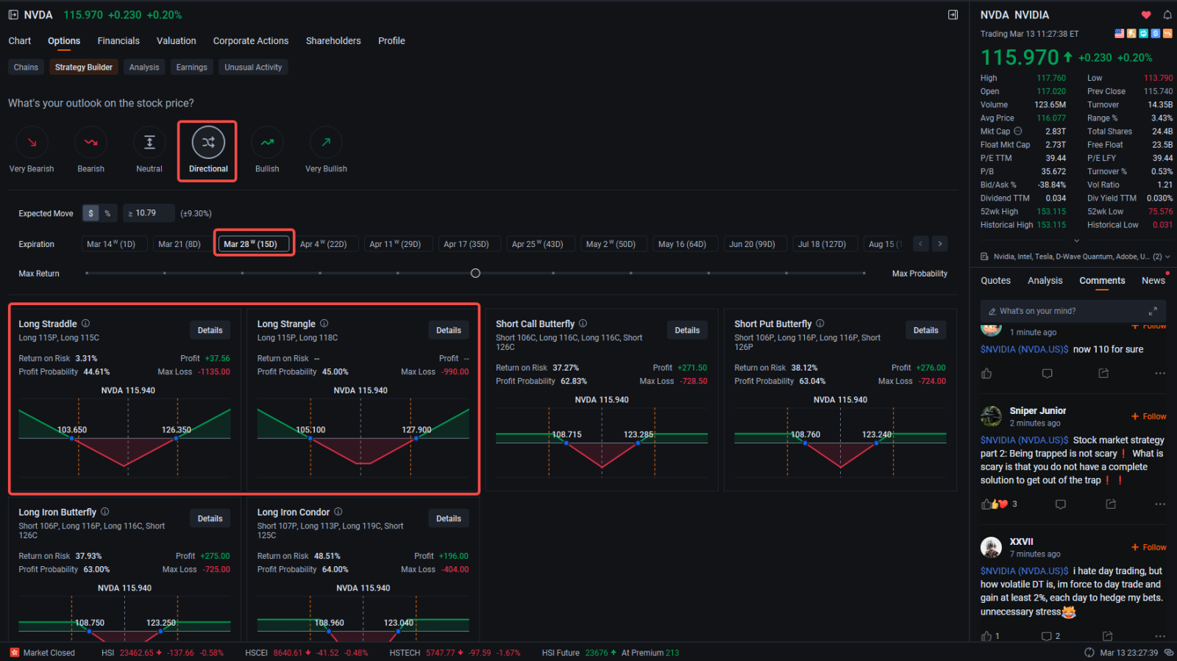
Task: Click the US flag market icon
Action: pos(1119,34)
